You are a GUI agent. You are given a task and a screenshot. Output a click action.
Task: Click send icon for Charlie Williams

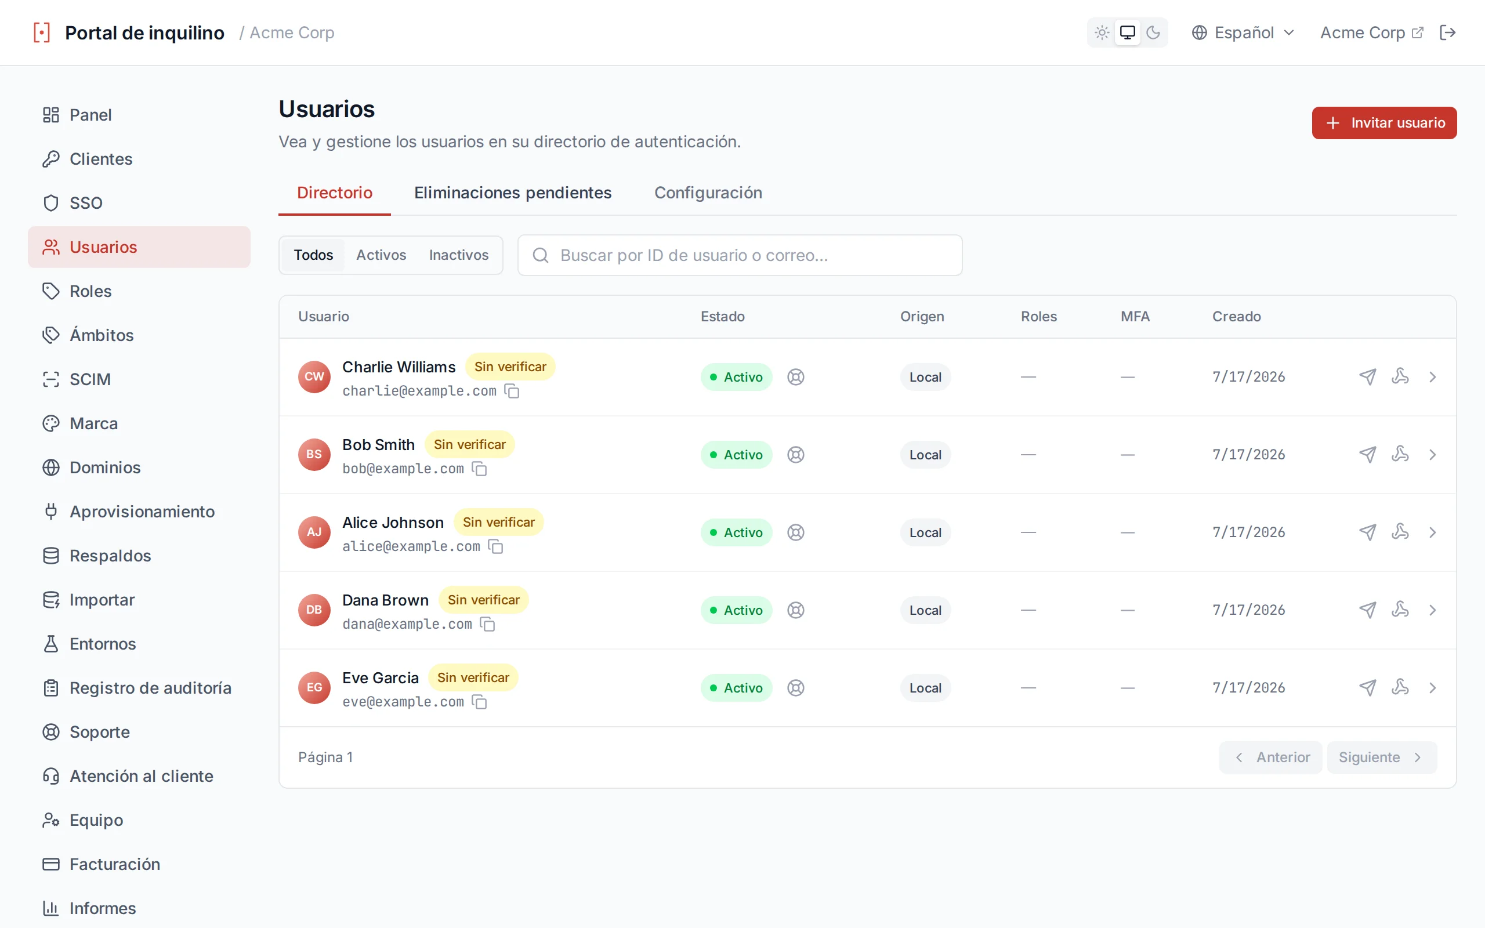[1367, 377]
